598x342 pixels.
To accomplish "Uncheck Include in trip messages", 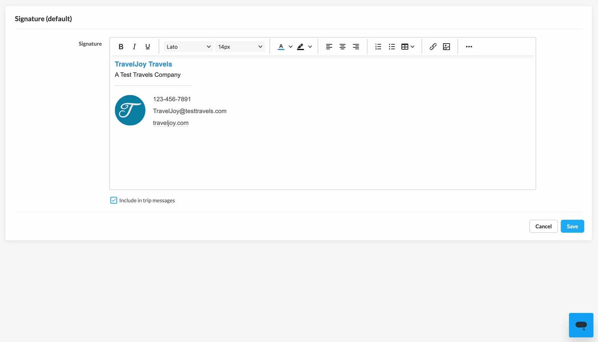I will click(113, 200).
